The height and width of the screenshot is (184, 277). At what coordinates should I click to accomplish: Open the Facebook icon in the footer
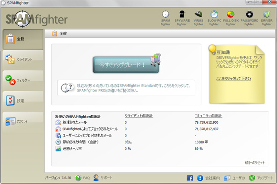coord(190,178)
